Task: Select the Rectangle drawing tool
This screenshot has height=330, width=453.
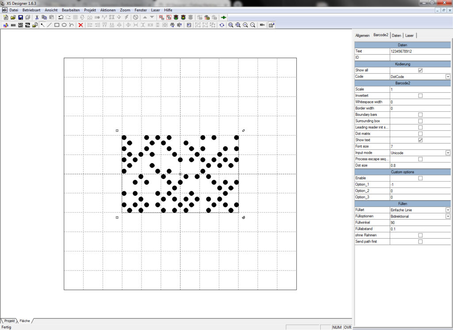Action: [57, 25]
